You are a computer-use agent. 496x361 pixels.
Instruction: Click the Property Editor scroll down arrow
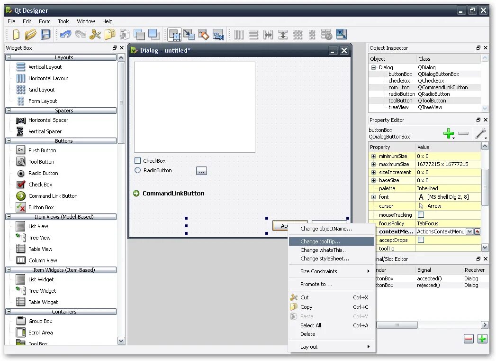pos(485,247)
